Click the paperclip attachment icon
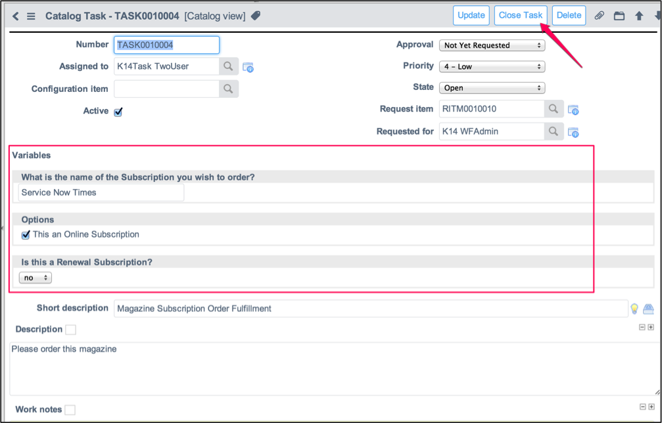This screenshot has height=423, width=662. (x=599, y=14)
